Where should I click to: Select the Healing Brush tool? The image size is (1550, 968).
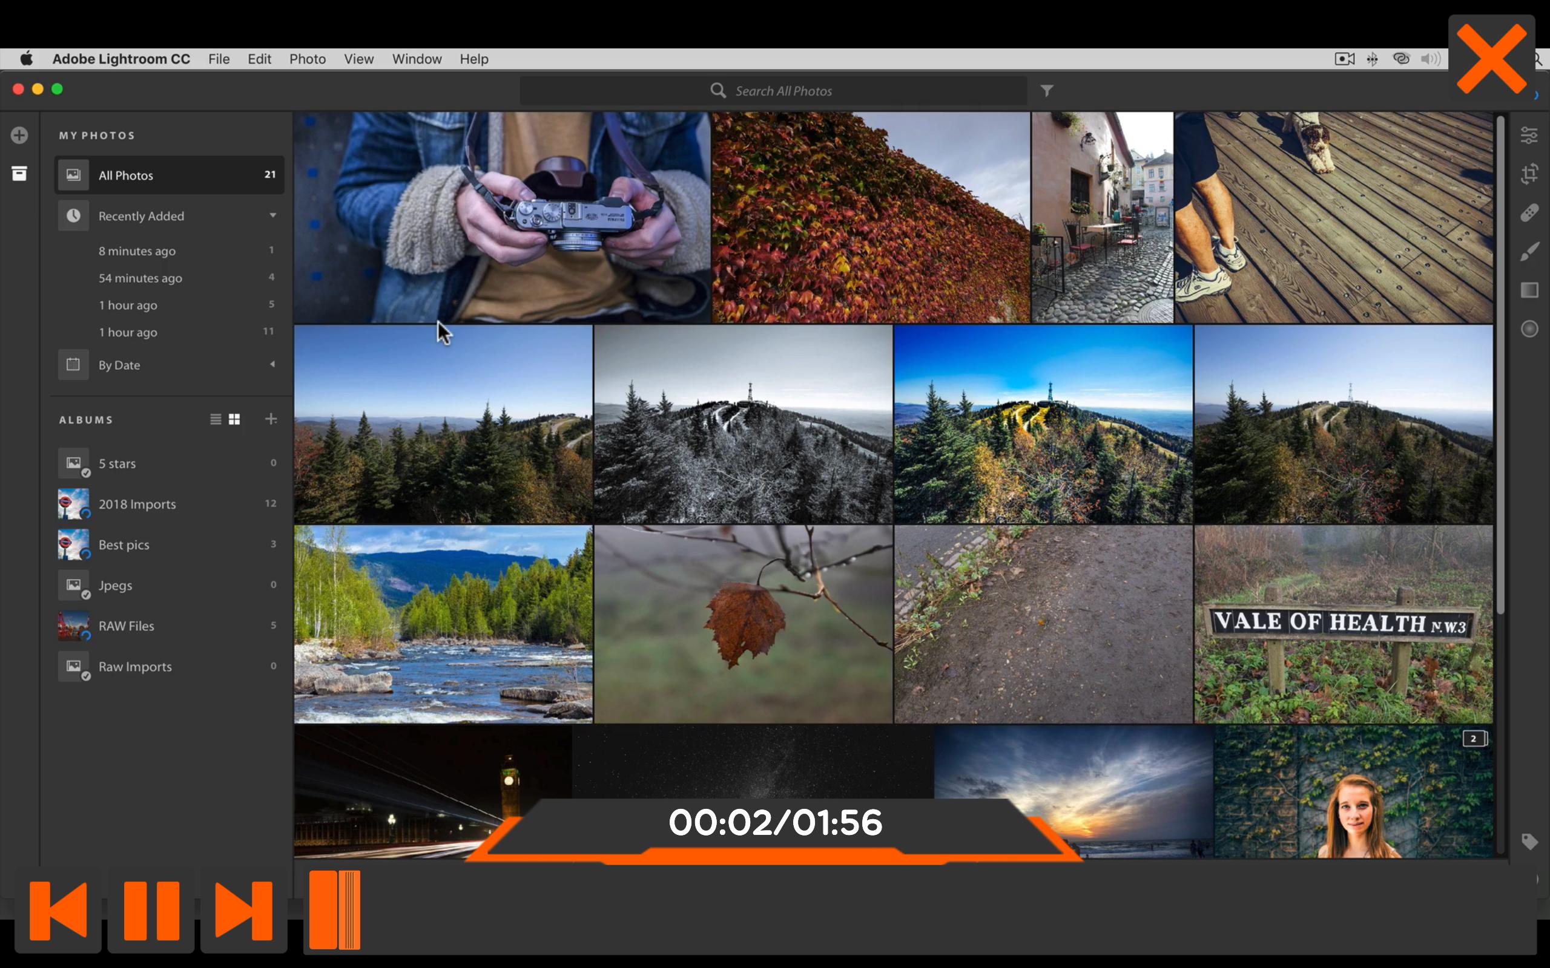point(1529,212)
